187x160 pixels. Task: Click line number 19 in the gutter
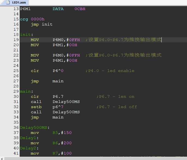click(16, 40)
